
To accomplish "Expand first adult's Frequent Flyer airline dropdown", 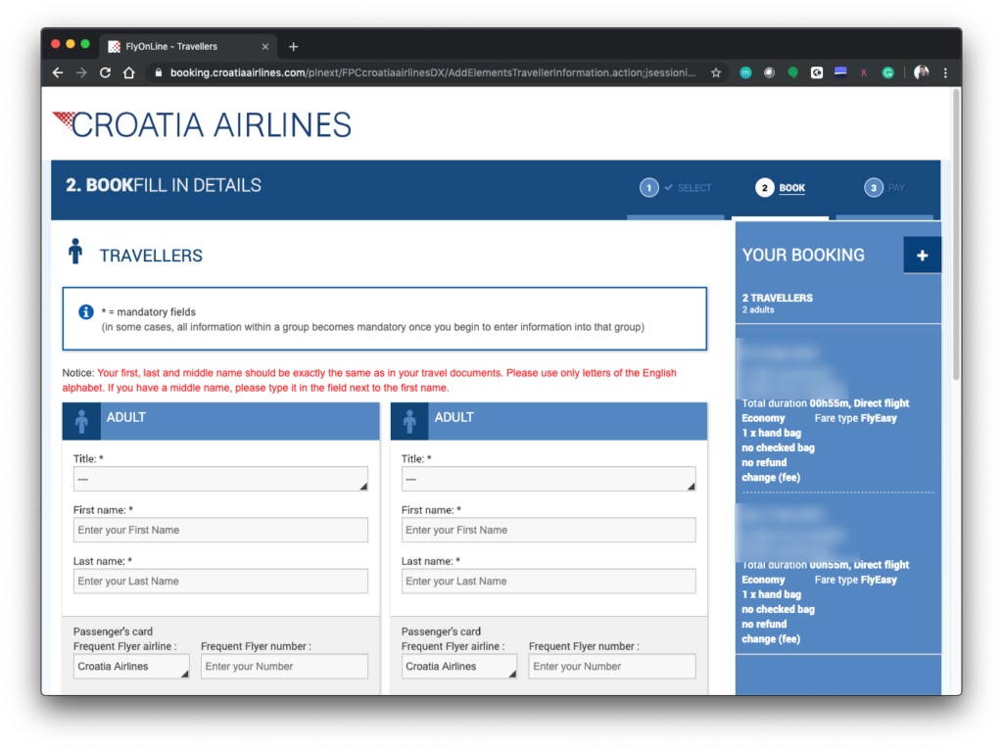I will point(131,667).
